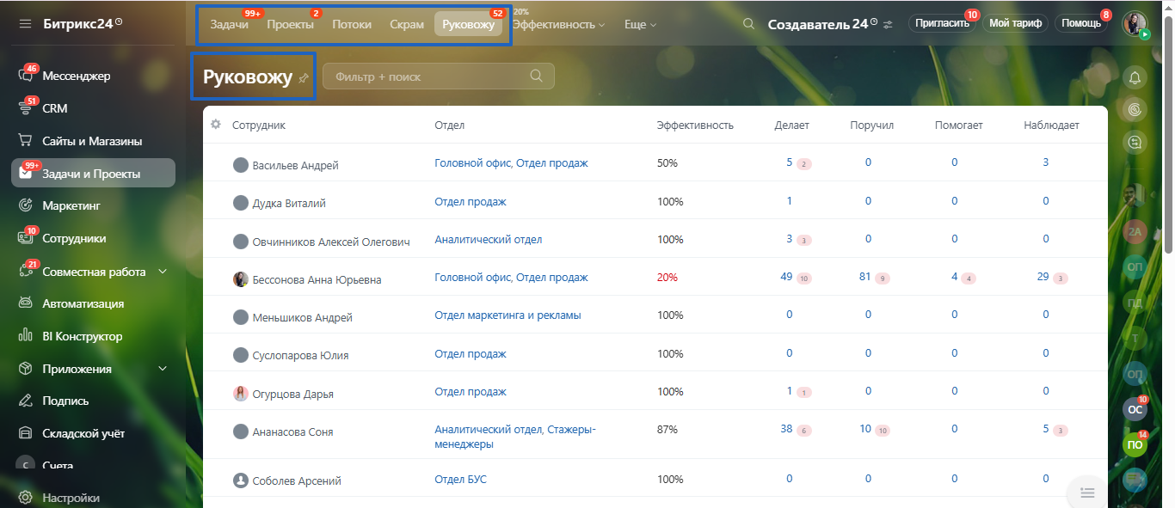The width and height of the screenshot is (1175, 508).
Task: Select the Руковожу tab
Action: [x=469, y=24]
